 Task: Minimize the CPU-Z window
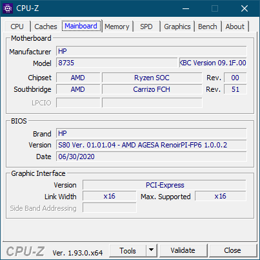pyautogui.click(x=186, y=8)
